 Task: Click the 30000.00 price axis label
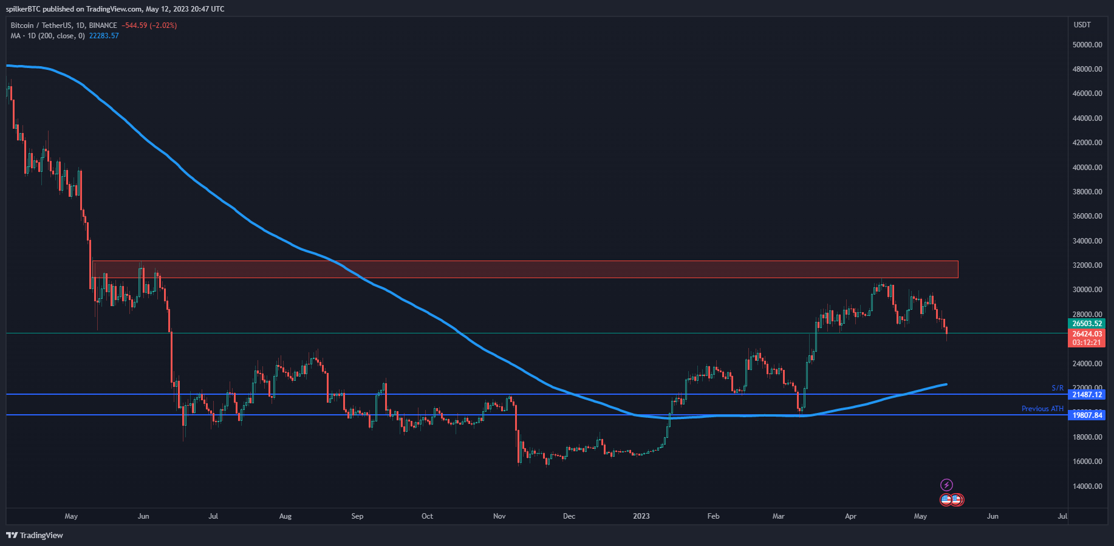1087,290
